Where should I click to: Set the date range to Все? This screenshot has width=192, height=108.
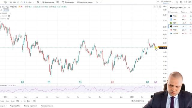[28, 101]
